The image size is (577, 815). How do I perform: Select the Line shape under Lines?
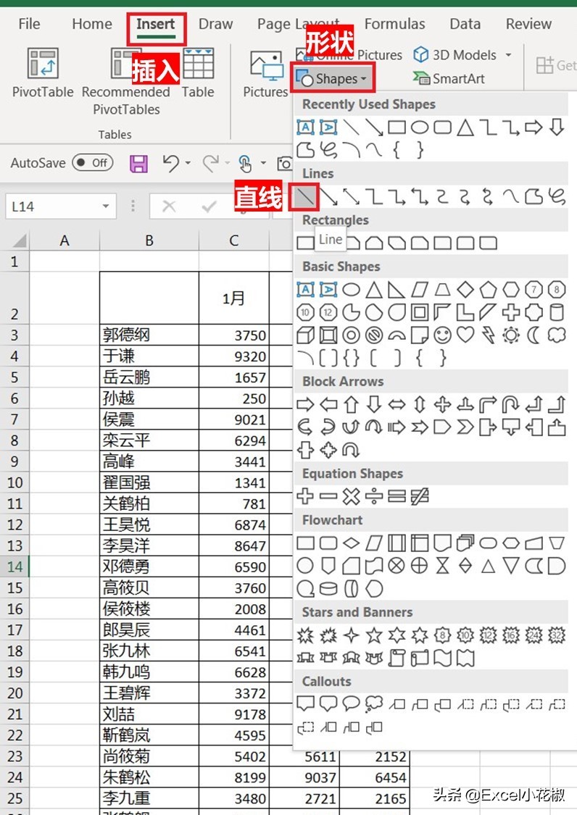coord(305,196)
